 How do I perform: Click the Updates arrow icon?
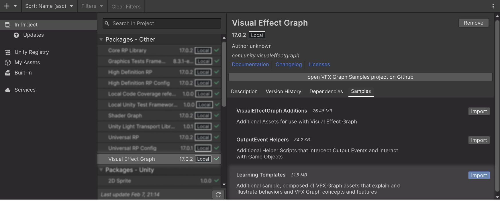[17, 35]
